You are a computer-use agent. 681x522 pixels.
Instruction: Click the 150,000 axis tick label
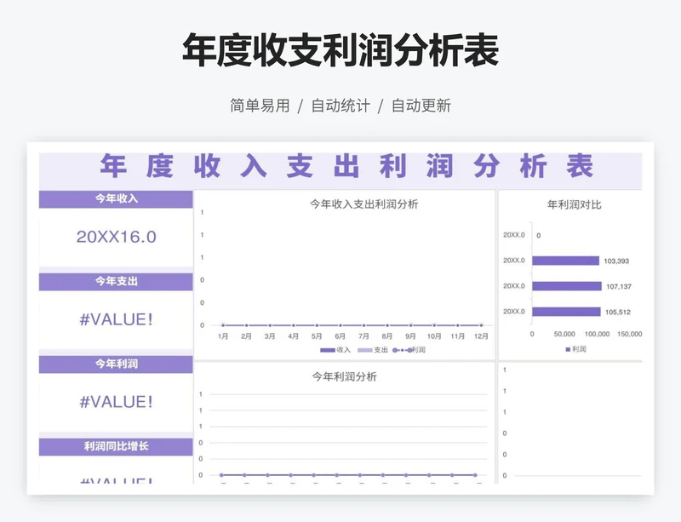629,334
